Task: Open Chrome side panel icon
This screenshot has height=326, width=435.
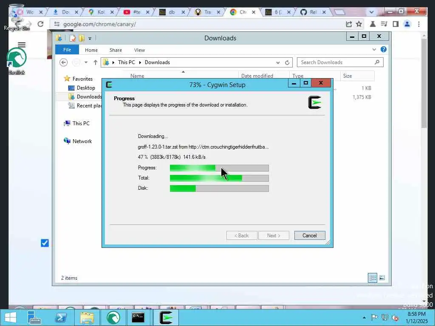Action: [x=395, y=24]
